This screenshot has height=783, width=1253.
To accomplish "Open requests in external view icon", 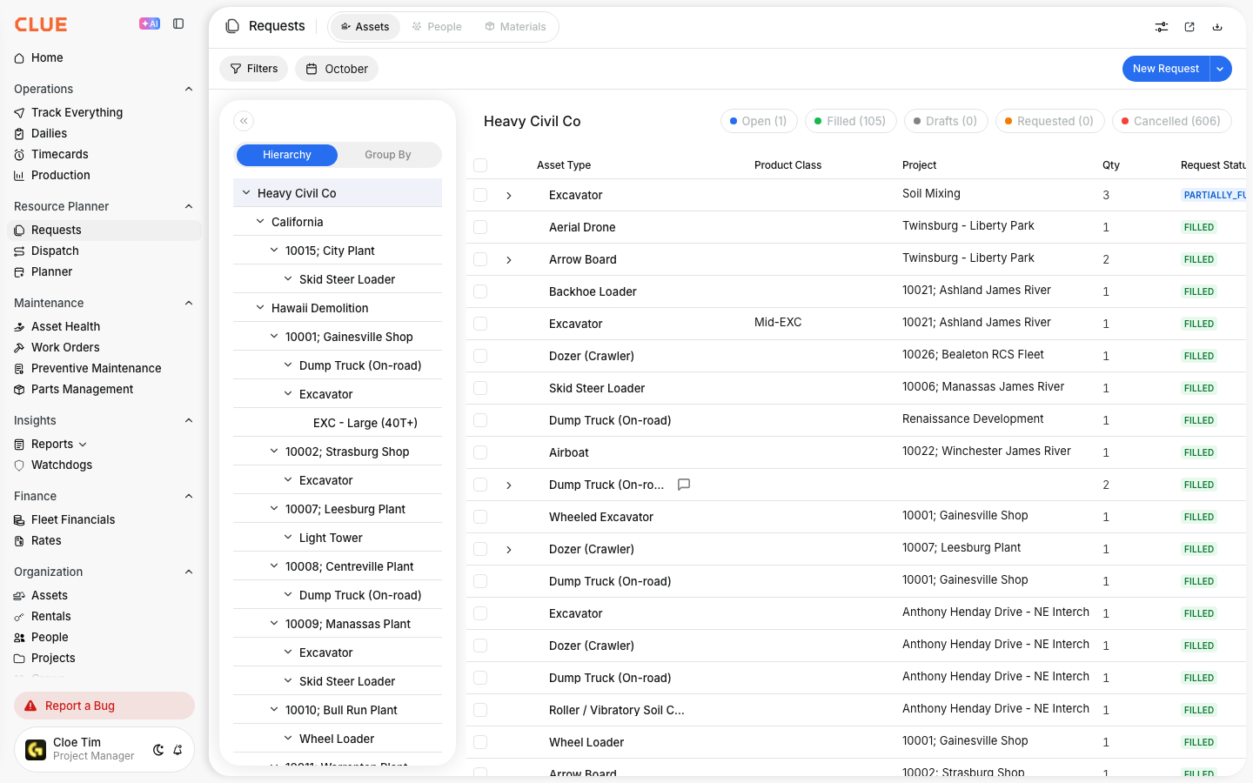I will 1189,27.
